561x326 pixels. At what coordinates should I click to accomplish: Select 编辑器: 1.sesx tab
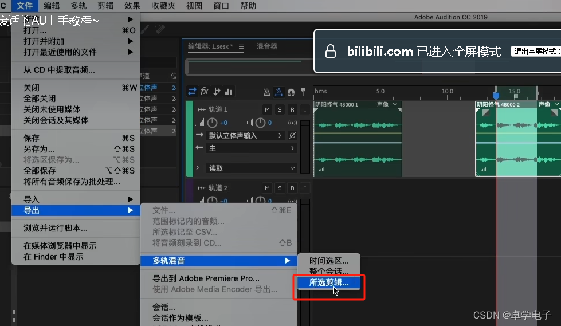tap(210, 46)
